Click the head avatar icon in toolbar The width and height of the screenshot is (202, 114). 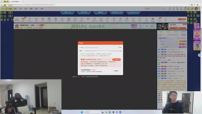point(49,19)
